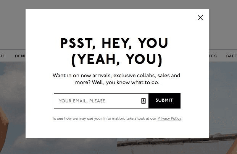
Task: Click the '(YEAH, YOU)' headline line
Action: click(x=117, y=60)
